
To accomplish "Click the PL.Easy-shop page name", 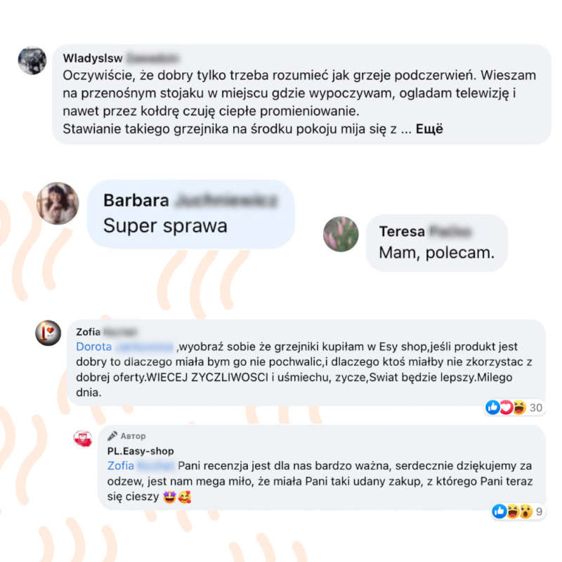I will (140, 451).
